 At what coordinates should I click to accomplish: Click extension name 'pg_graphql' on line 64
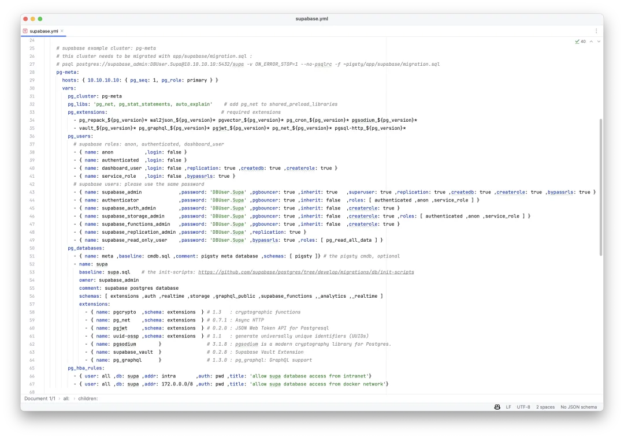tap(127, 360)
